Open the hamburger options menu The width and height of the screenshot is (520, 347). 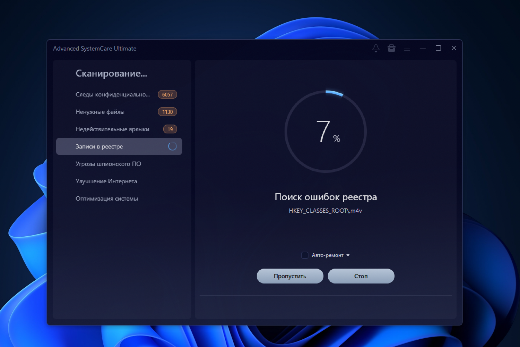pos(407,48)
